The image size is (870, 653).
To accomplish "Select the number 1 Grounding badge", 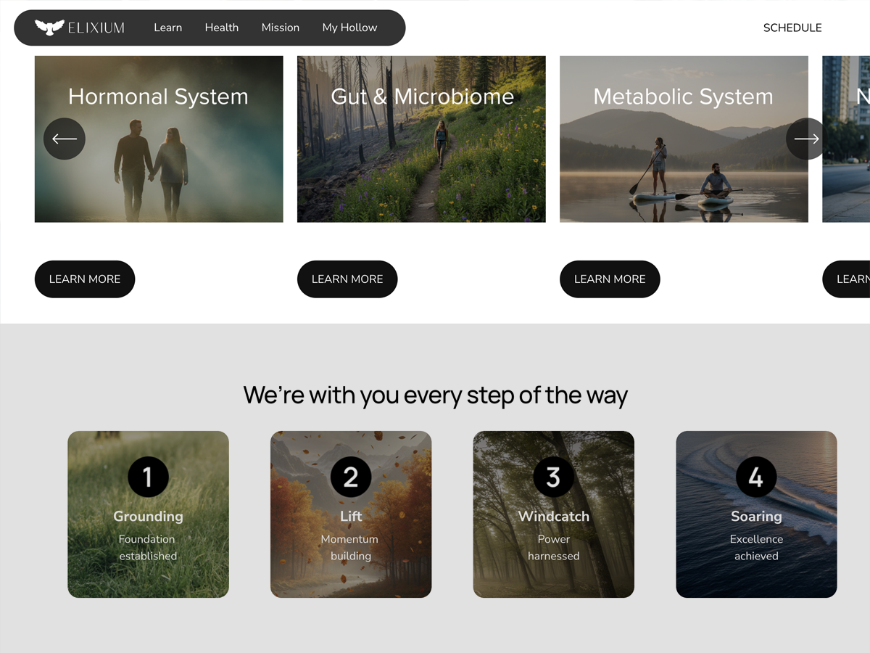I will click(x=148, y=477).
